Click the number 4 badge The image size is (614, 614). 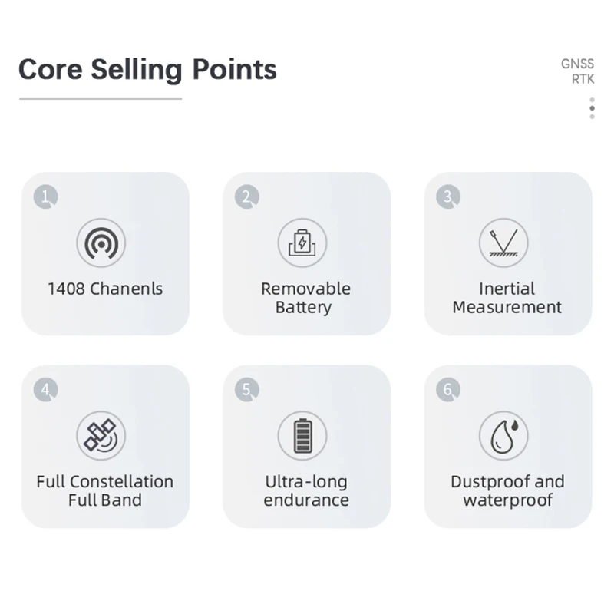pyautogui.click(x=46, y=390)
